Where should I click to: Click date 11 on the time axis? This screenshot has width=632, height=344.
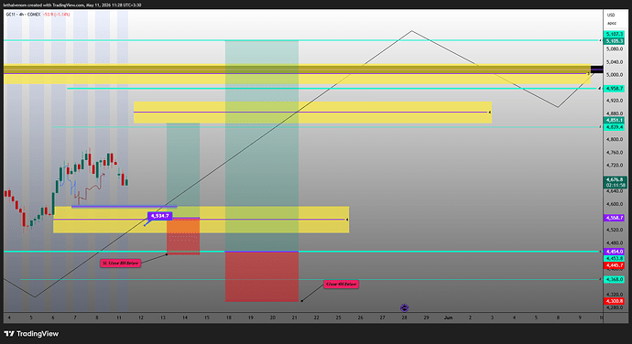(x=119, y=317)
